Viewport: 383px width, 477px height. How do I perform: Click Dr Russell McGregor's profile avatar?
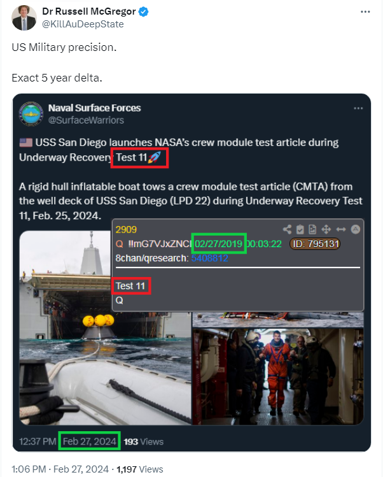tap(24, 18)
